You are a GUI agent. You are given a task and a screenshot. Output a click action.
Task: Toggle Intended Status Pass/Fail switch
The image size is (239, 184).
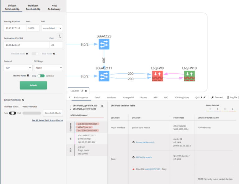coord(12,113)
